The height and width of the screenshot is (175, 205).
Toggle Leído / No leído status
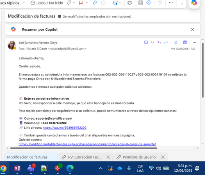pyautogui.click(x=47, y=3)
